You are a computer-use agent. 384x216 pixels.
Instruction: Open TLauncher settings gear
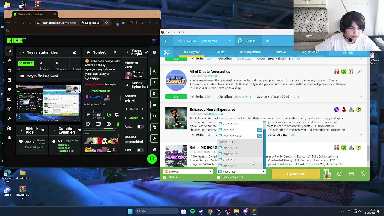point(363,174)
